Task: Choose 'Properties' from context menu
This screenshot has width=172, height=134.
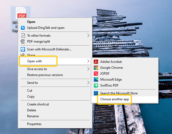Action: pos(34,124)
